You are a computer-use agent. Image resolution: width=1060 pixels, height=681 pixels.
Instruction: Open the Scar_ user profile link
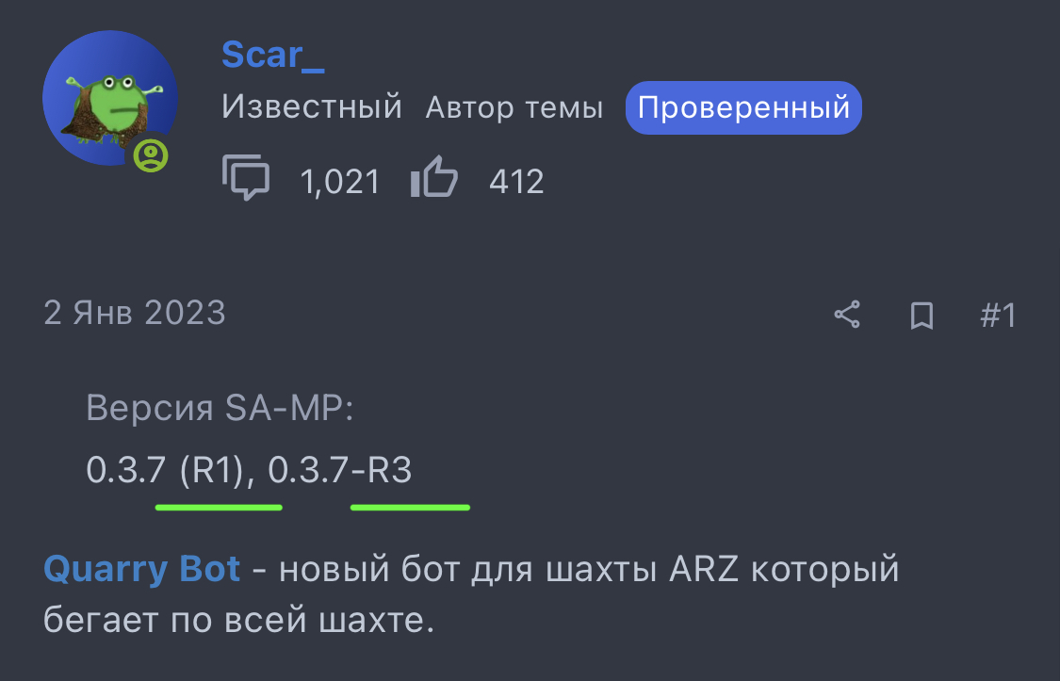click(273, 55)
